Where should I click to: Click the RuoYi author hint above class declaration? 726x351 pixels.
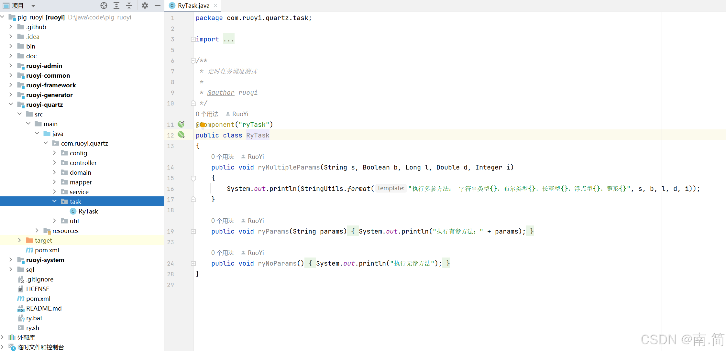tap(240, 114)
